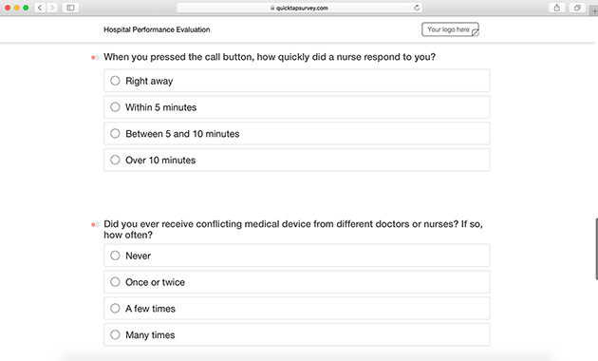Show all tabs with the tab overview icon
The width and height of the screenshot is (598, 361).
577,8
